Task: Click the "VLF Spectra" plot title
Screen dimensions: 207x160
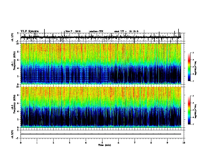Action: tap(30, 31)
